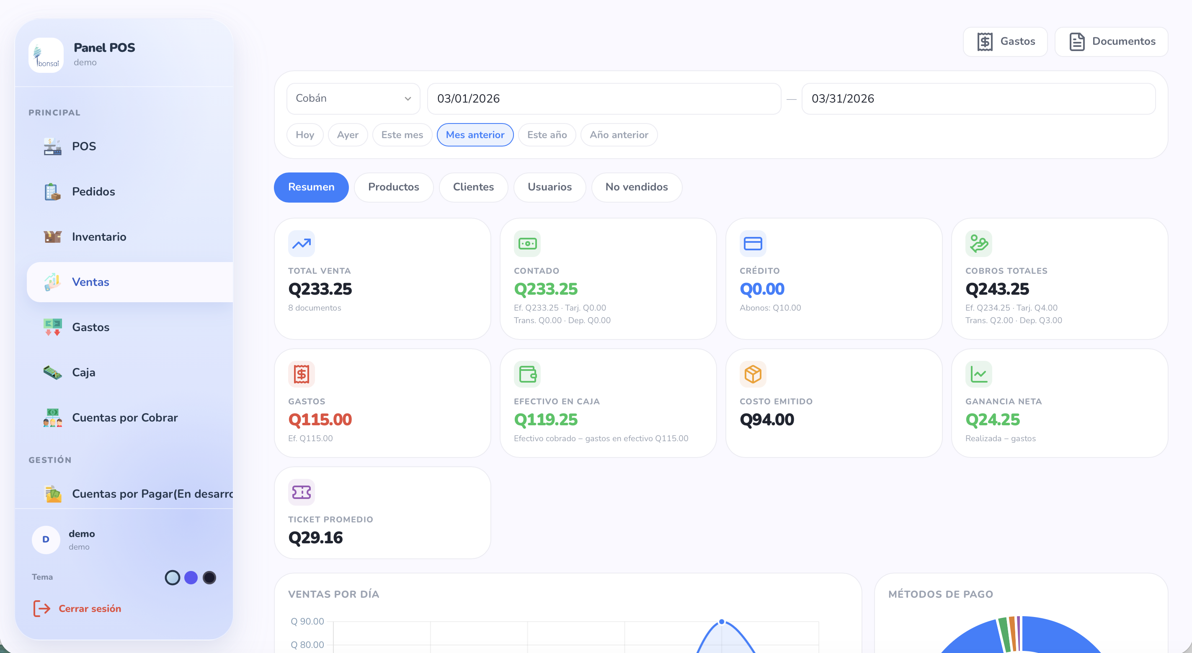Select the Año anterior date filter
The width and height of the screenshot is (1192, 653).
[619, 135]
